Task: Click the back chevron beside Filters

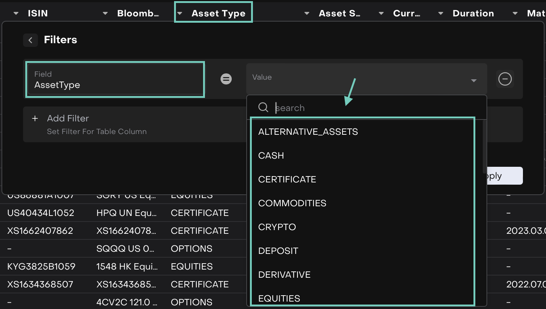Action: [x=30, y=40]
